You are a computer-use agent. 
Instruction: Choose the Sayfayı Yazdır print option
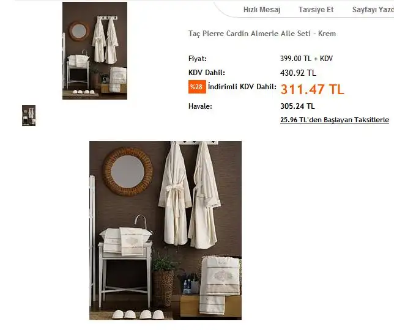point(373,10)
